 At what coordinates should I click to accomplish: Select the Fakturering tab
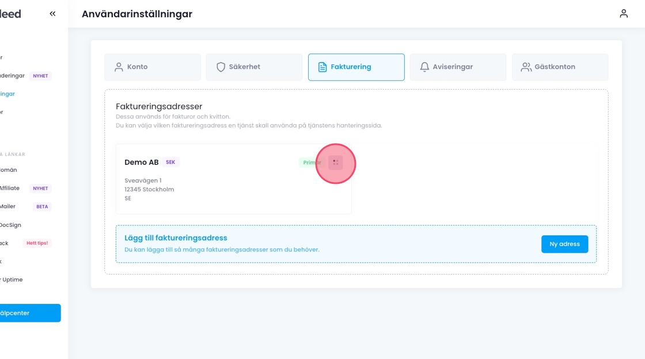pyautogui.click(x=356, y=67)
